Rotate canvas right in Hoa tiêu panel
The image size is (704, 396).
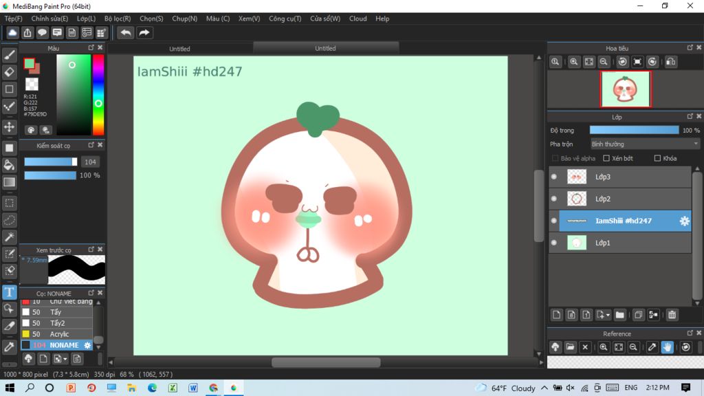[652, 62]
